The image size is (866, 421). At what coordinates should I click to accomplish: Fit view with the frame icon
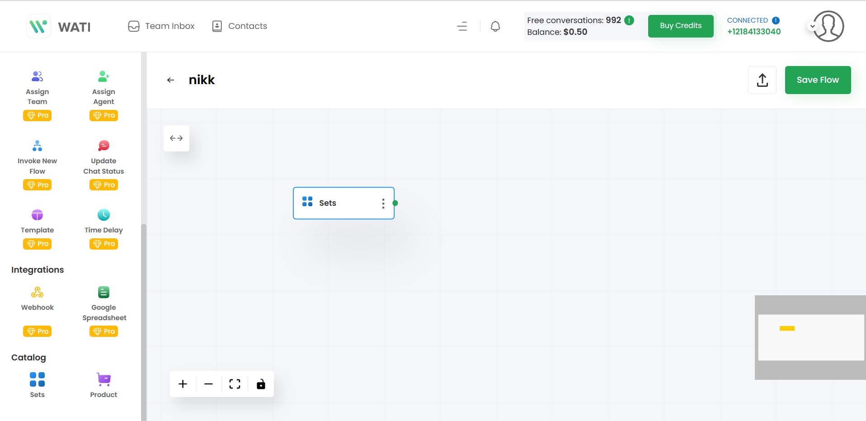[x=235, y=384]
